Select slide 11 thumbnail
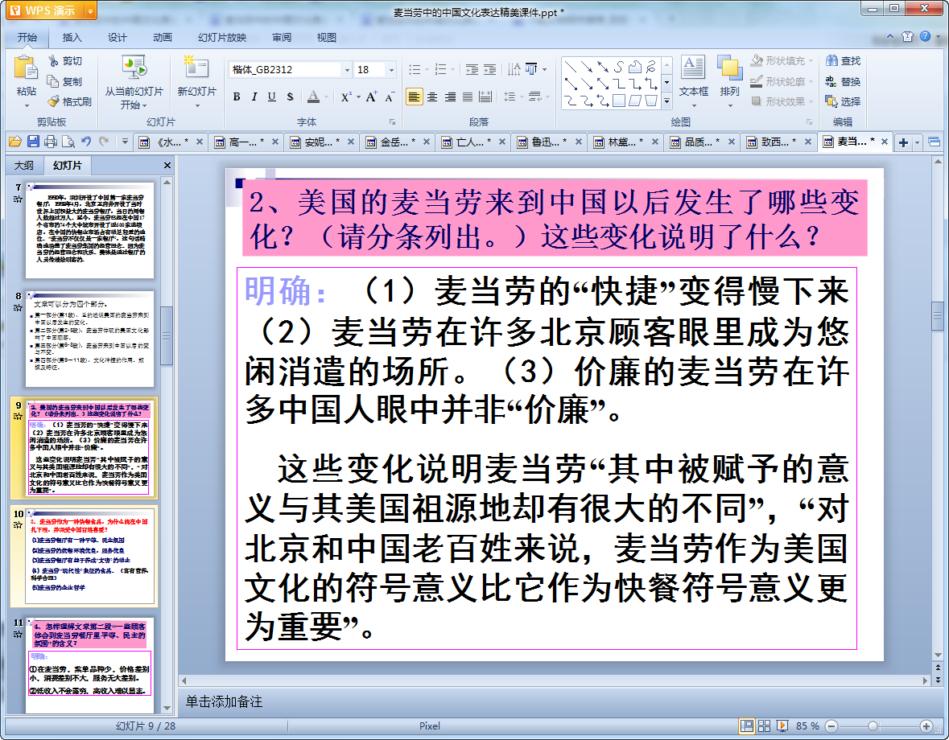949x740 pixels. point(89,665)
